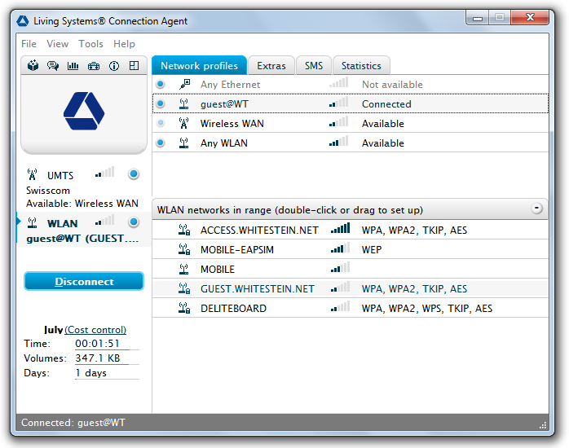This screenshot has width=569, height=448.
Task: Click the Swisscom operator label
Action: 48,191
